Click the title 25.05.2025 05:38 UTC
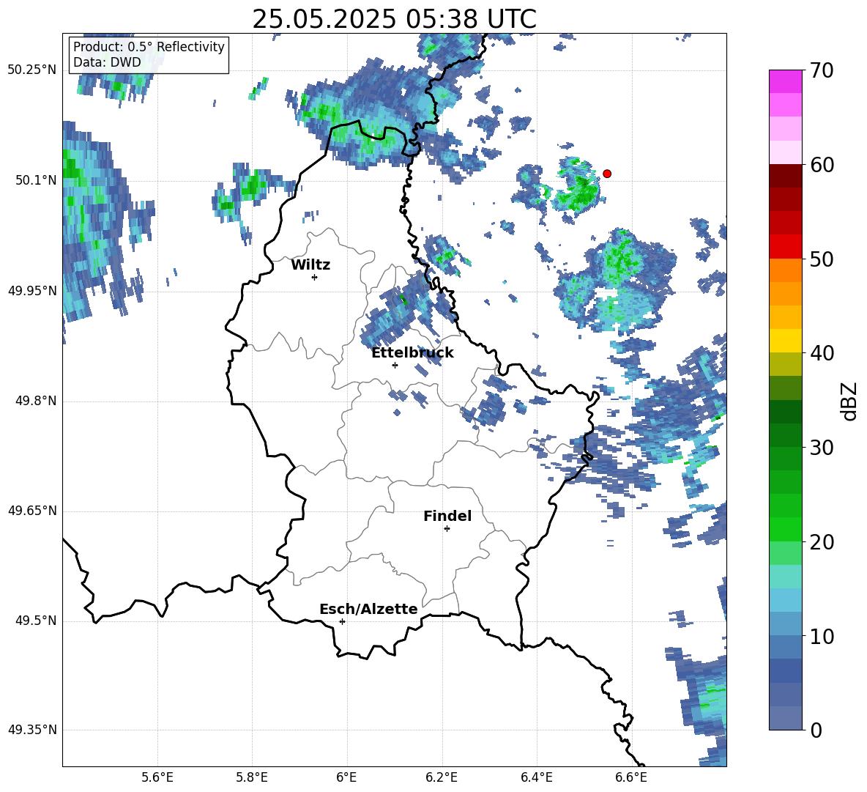The width and height of the screenshot is (867, 792). 394,19
